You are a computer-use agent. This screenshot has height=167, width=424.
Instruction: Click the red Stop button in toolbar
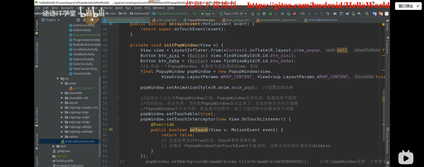click(x=294, y=14)
